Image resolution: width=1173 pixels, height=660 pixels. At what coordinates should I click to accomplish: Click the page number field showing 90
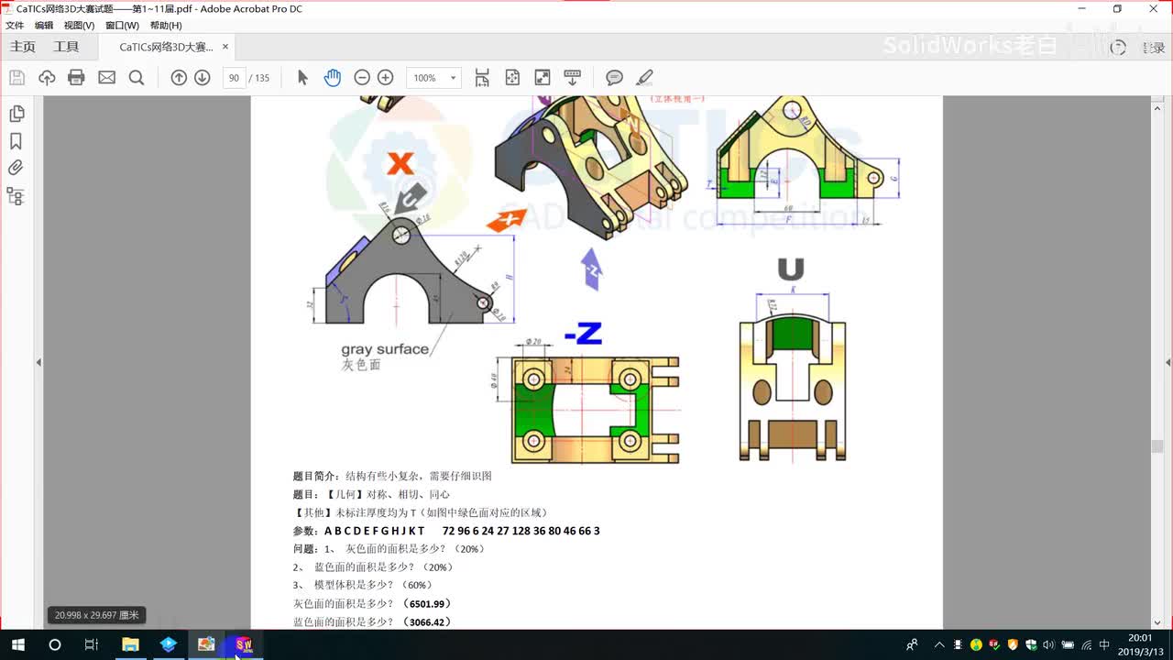[x=234, y=78]
